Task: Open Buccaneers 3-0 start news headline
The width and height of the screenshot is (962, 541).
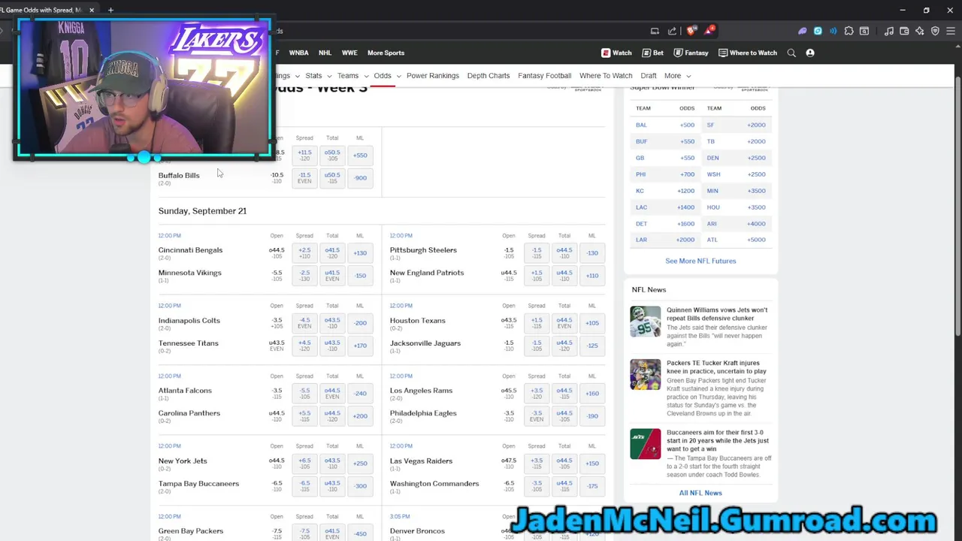Action: 718,440
